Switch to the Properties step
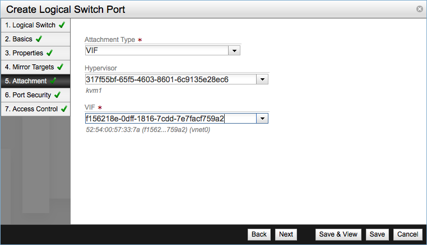 tap(24, 53)
